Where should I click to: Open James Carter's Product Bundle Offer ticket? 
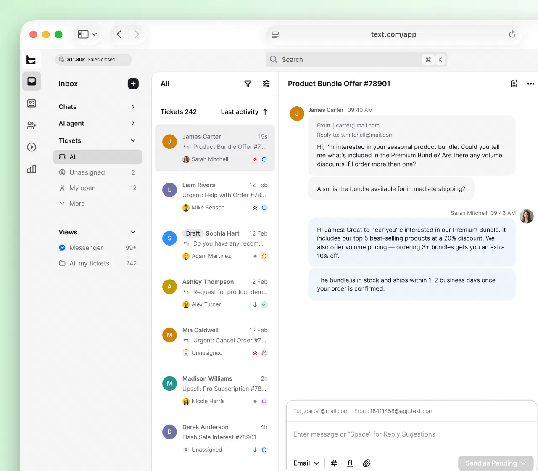click(x=215, y=148)
